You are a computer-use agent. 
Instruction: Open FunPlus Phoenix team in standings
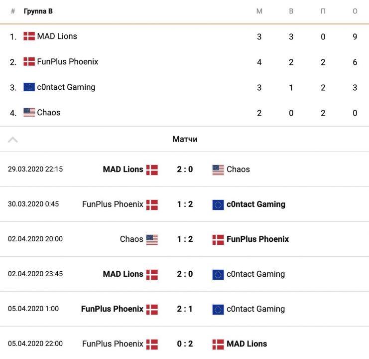coord(67,62)
